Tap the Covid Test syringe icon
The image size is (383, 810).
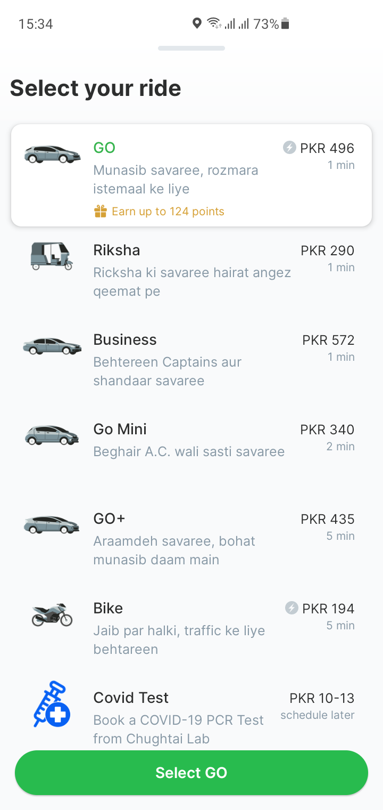(x=52, y=704)
